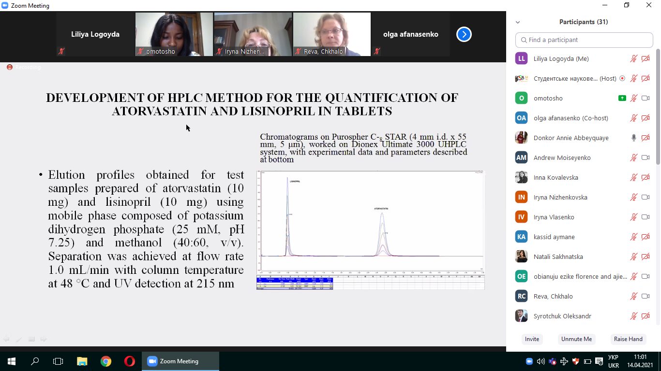Toggle Liliya Logoyda's muted microphone icon
Screen dimensions: 661x371
633,58
